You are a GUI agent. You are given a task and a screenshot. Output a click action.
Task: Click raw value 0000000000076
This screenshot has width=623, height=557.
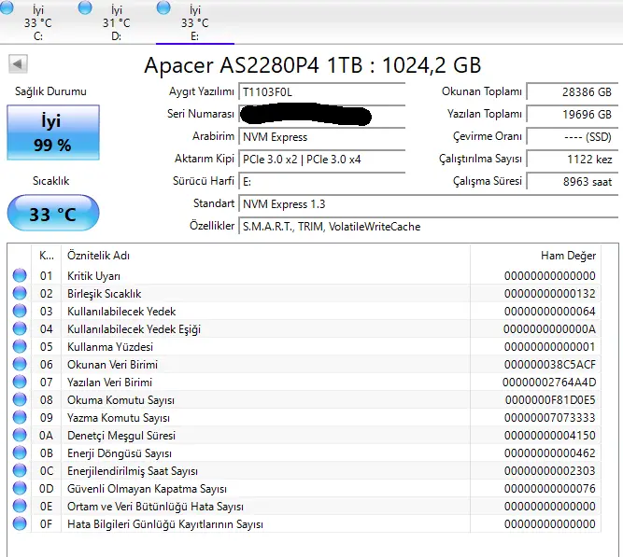pyautogui.click(x=550, y=489)
